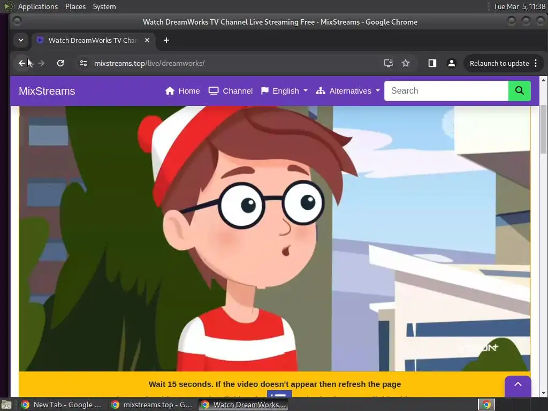Click the install app icon in address bar
The width and height of the screenshot is (548, 411).
click(389, 63)
